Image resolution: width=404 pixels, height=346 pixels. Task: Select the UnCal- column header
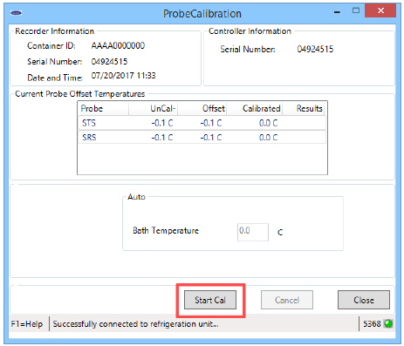point(154,108)
